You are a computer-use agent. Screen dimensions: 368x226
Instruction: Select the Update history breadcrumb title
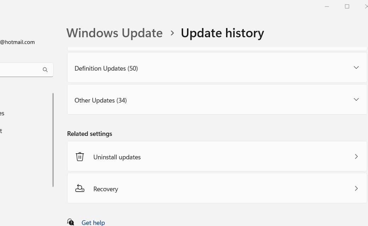click(222, 33)
